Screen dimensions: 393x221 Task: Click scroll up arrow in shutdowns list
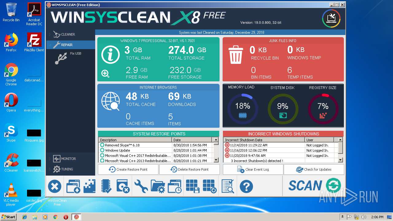coord(340,140)
